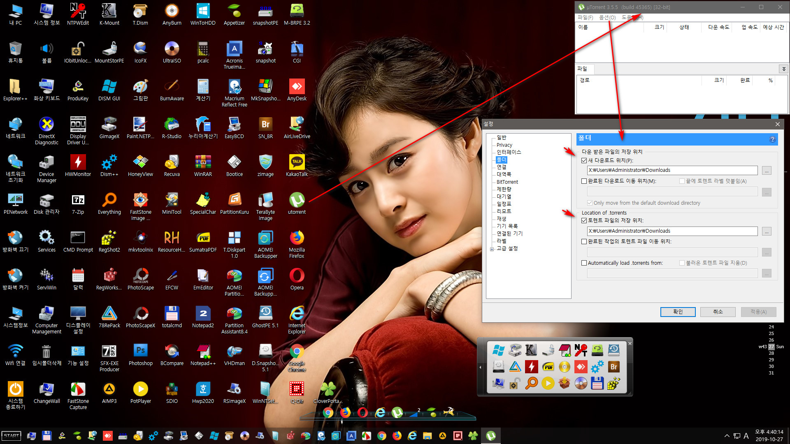The width and height of the screenshot is (790, 444).
Task: Click the 확인 button in settings
Action: click(x=678, y=312)
